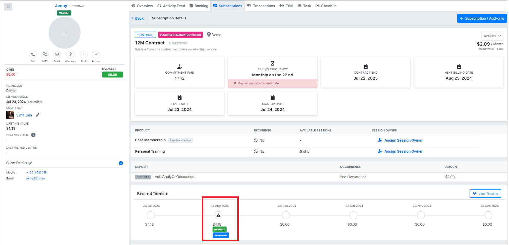This screenshot has width=509, height=245.
Task: Open the Activity Feed tab
Action: coord(171,6)
